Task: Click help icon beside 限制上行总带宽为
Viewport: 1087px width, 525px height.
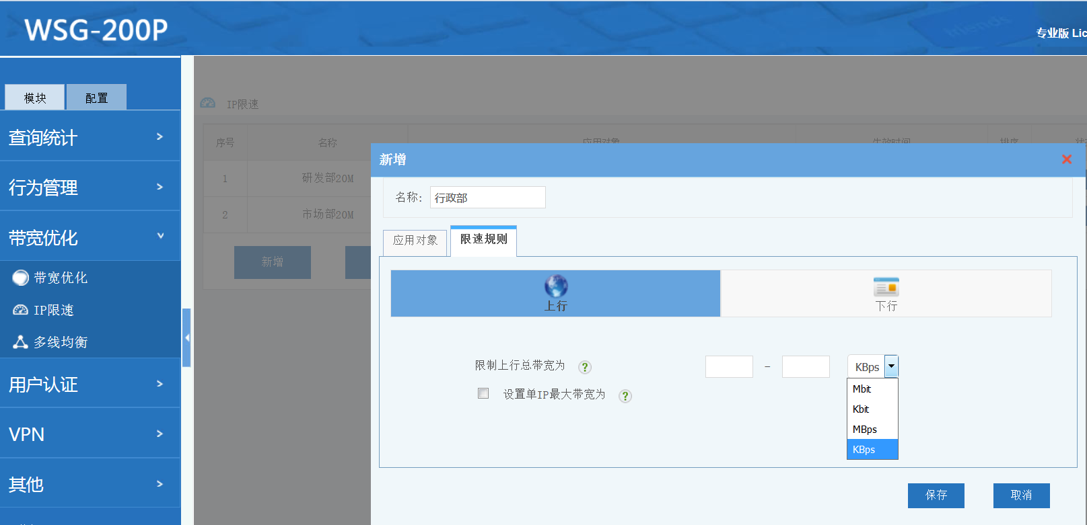Action: [x=585, y=367]
